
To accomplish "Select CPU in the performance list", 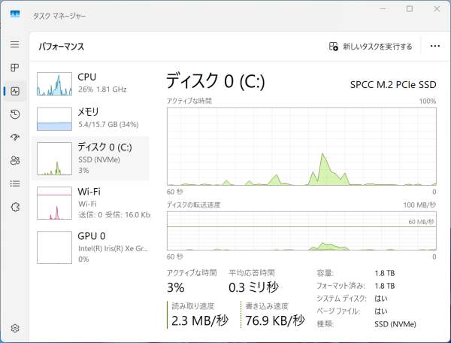I will (x=92, y=83).
